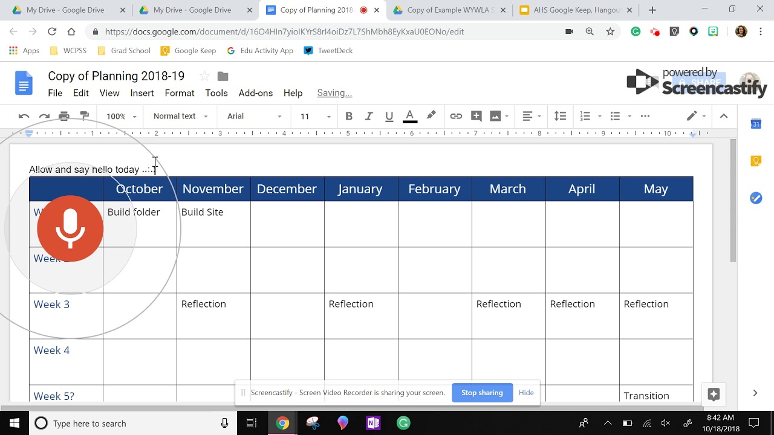The image size is (774, 435).
Task: Open the More toolbar options ellipsis
Action: coord(645,116)
